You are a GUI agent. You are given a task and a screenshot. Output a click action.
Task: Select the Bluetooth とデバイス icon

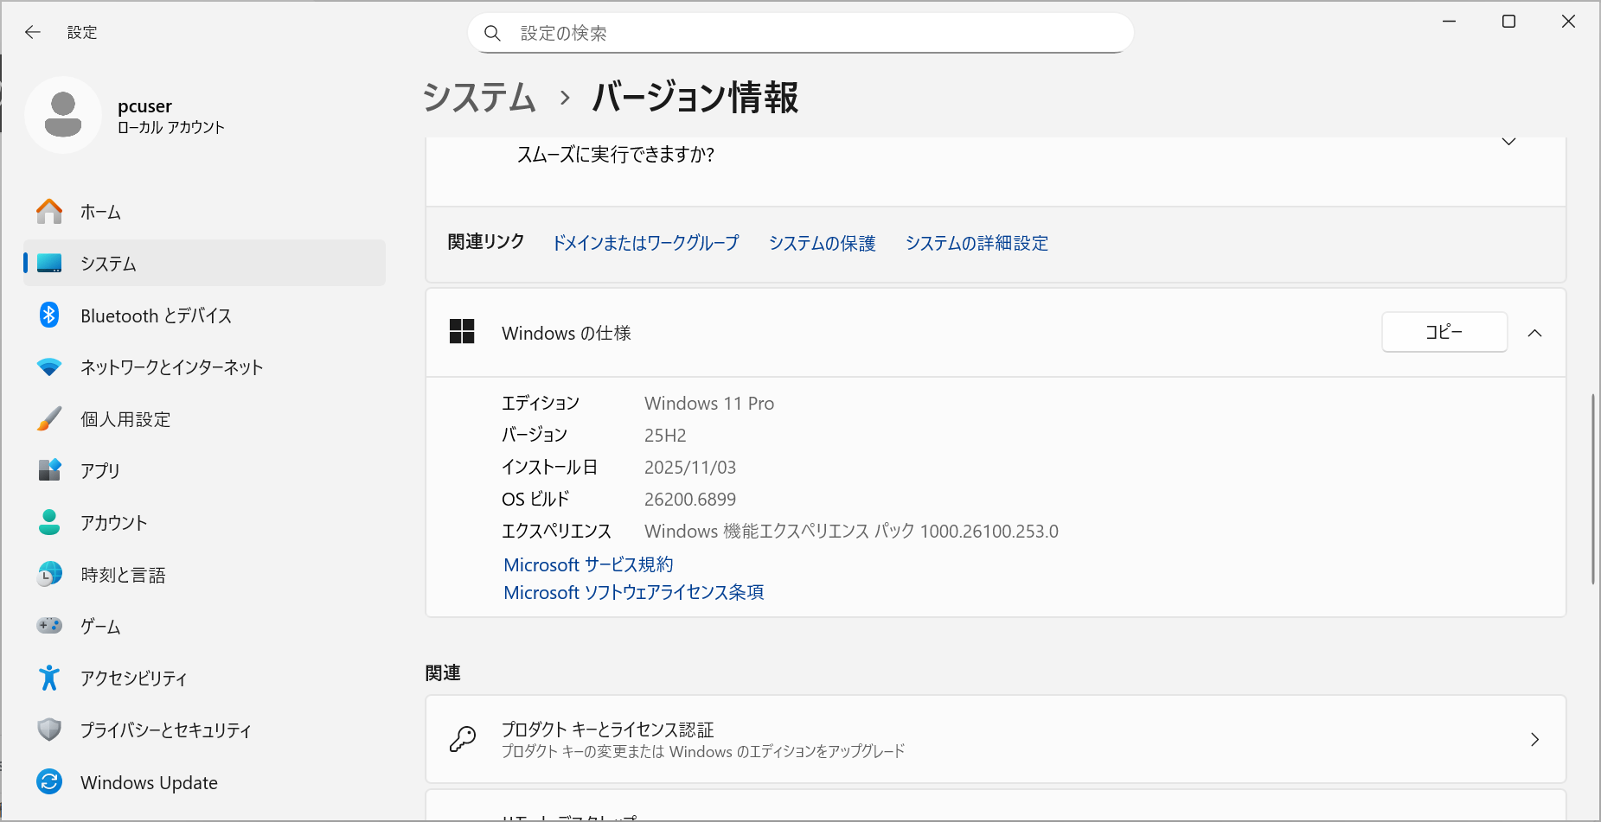pos(49,315)
